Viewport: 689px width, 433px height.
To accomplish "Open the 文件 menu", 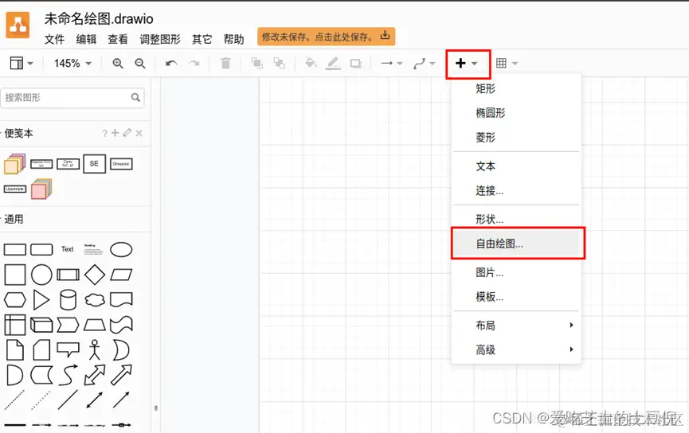I will coord(54,40).
